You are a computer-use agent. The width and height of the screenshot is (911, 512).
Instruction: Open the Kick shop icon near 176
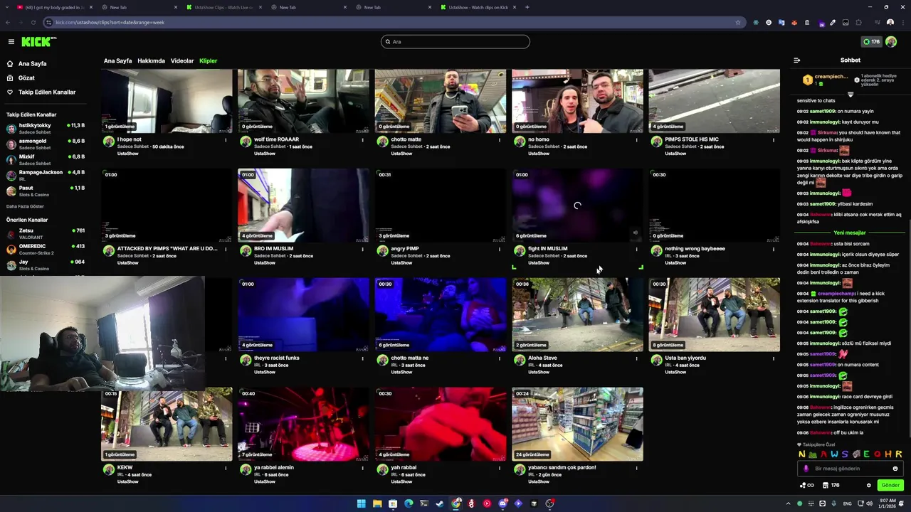tap(826, 486)
